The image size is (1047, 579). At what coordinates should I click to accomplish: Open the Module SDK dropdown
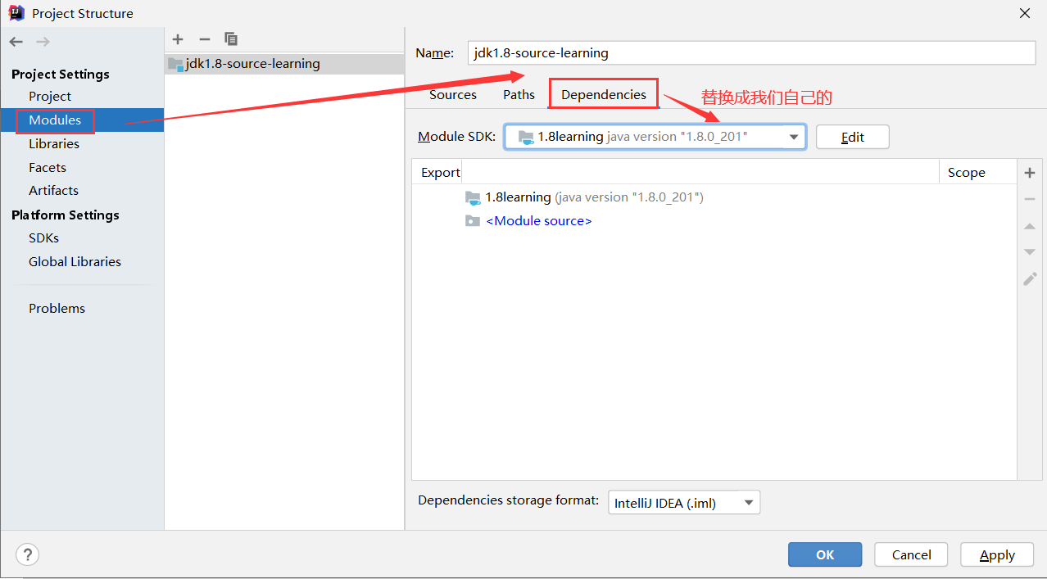[x=655, y=137]
